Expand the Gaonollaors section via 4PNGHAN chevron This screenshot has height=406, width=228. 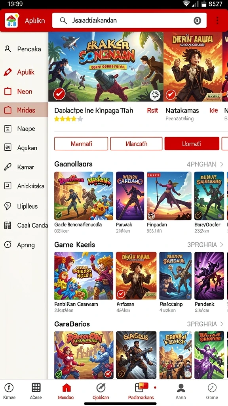(x=222, y=164)
